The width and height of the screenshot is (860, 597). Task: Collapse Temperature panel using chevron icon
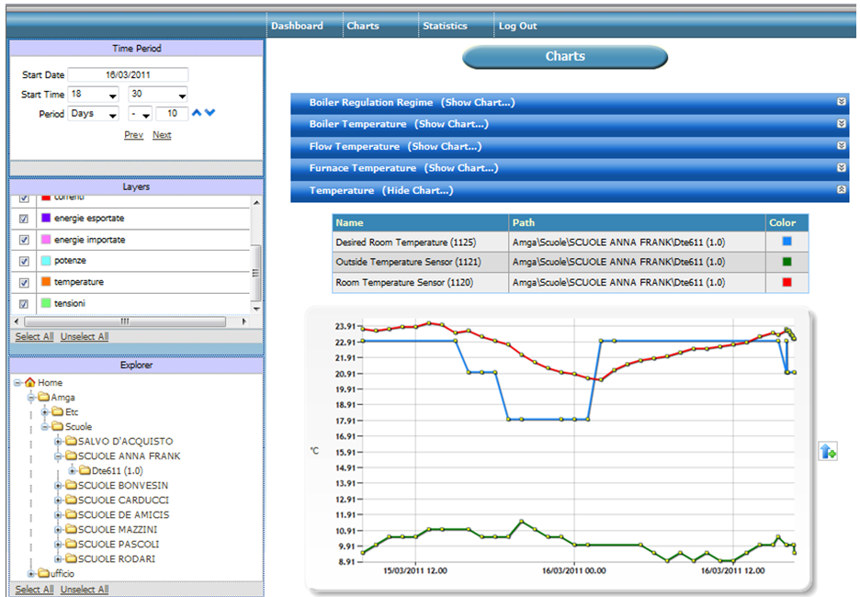842,190
